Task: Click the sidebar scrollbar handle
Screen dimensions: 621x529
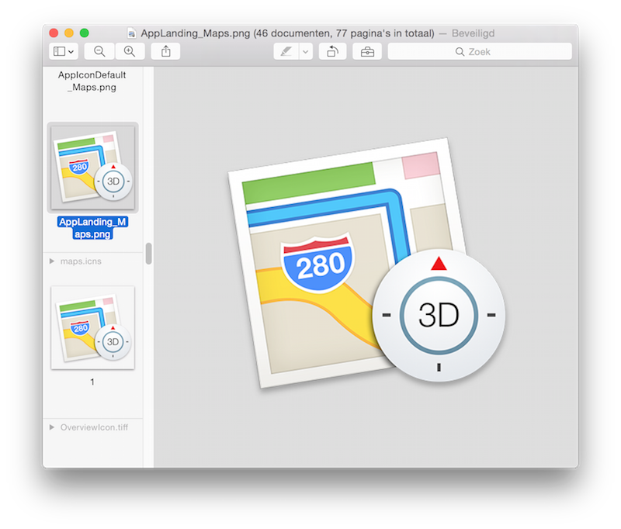Action: 148,253
